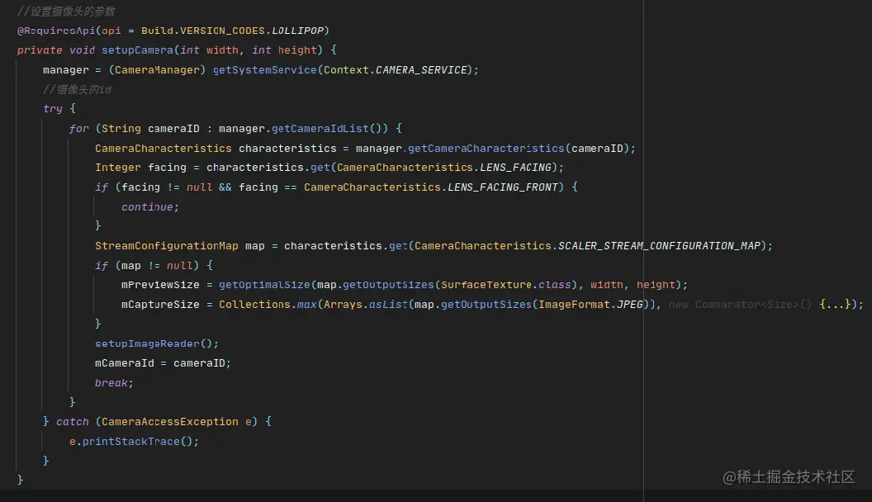Image resolution: width=872 pixels, height=502 pixels.
Task: Click SurfaceTexture in the getOutputSizes argument
Action: click(x=486, y=285)
